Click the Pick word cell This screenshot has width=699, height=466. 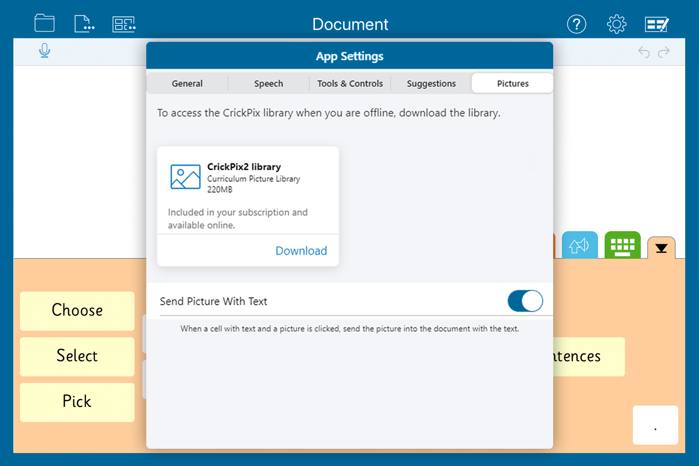pos(77,402)
